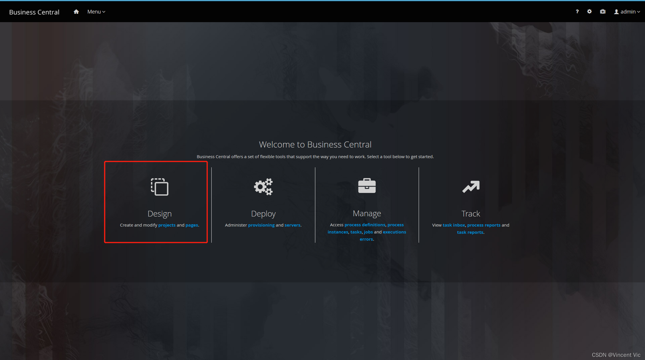
Task: Open the projects link
Action: pyautogui.click(x=167, y=225)
